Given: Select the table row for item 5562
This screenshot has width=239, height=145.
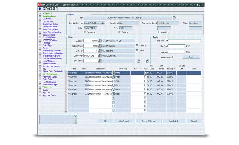Looking at the screenshot, I should click(134, 90).
